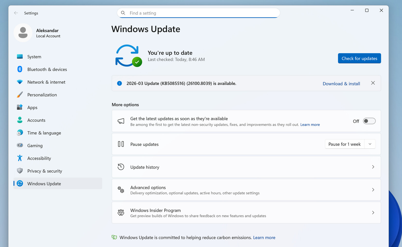This screenshot has height=247, width=402.
Task: Click the Accessibility figure icon
Action: click(x=20, y=158)
